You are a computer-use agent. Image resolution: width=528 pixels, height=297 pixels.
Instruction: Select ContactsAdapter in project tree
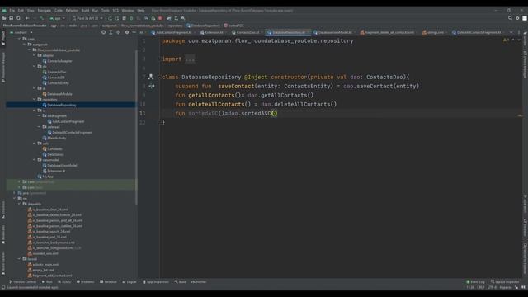coord(57,61)
